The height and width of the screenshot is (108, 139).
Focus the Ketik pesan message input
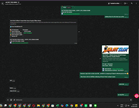pyautogui.click(x=72, y=100)
